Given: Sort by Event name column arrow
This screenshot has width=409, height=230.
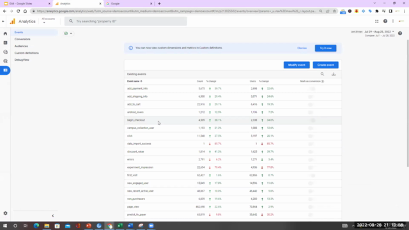Looking at the screenshot, I should pyautogui.click(x=141, y=81).
